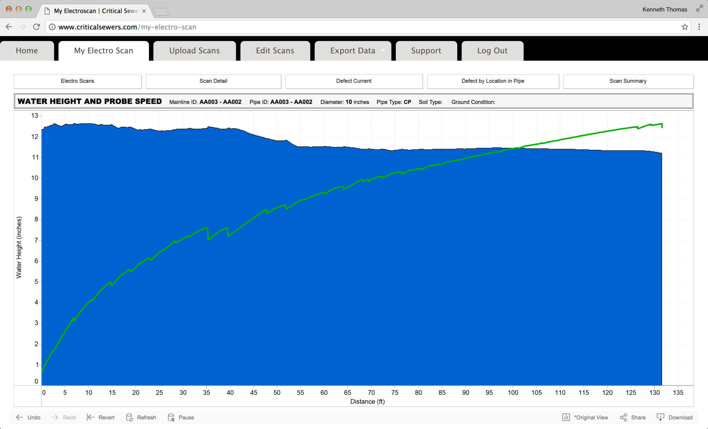Revert the scan to saved state
The image size is (708, 429).
click(x=101, y=417)
